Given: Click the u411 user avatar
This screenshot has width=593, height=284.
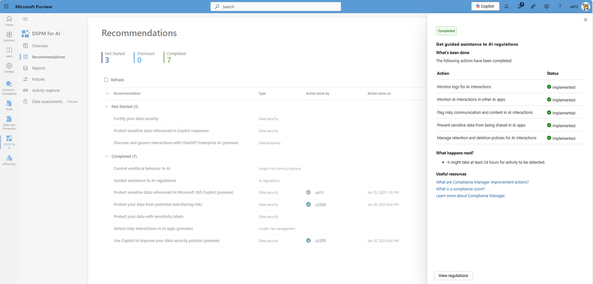Looking at the screenshot, I should [x=308, y=192].
